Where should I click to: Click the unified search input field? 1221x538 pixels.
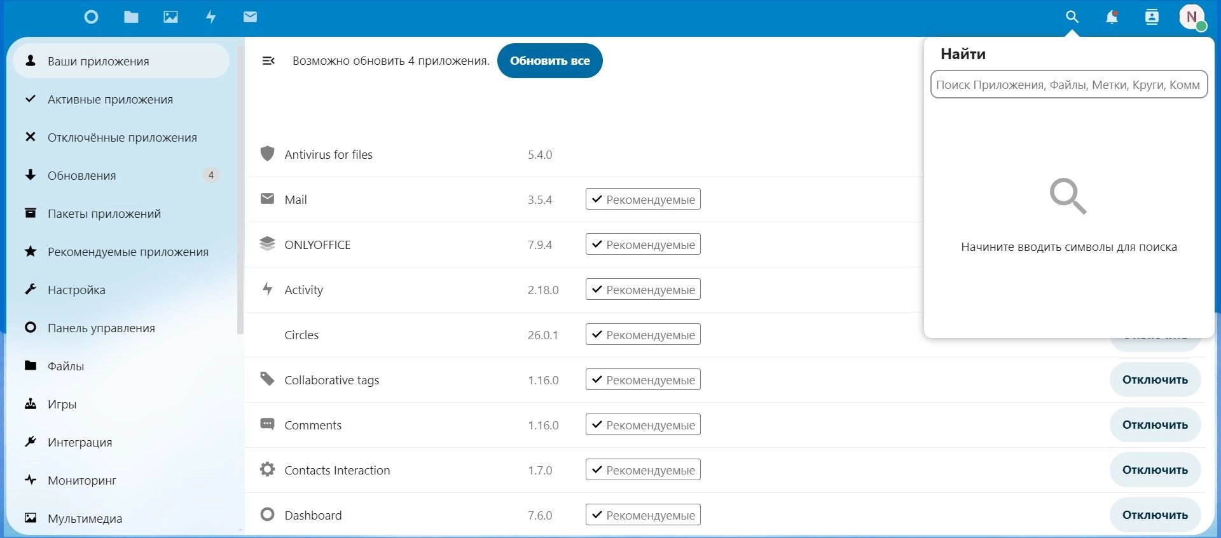pyautogui.click(x=1068, y=84)
